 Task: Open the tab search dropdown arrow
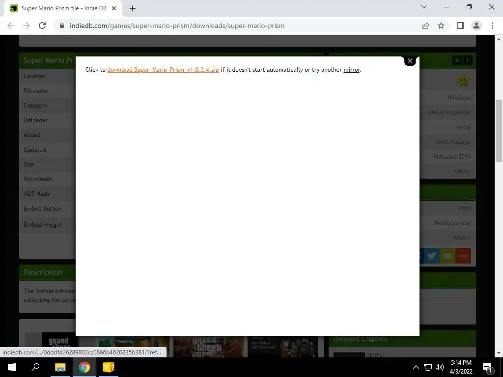coord(424,7)
